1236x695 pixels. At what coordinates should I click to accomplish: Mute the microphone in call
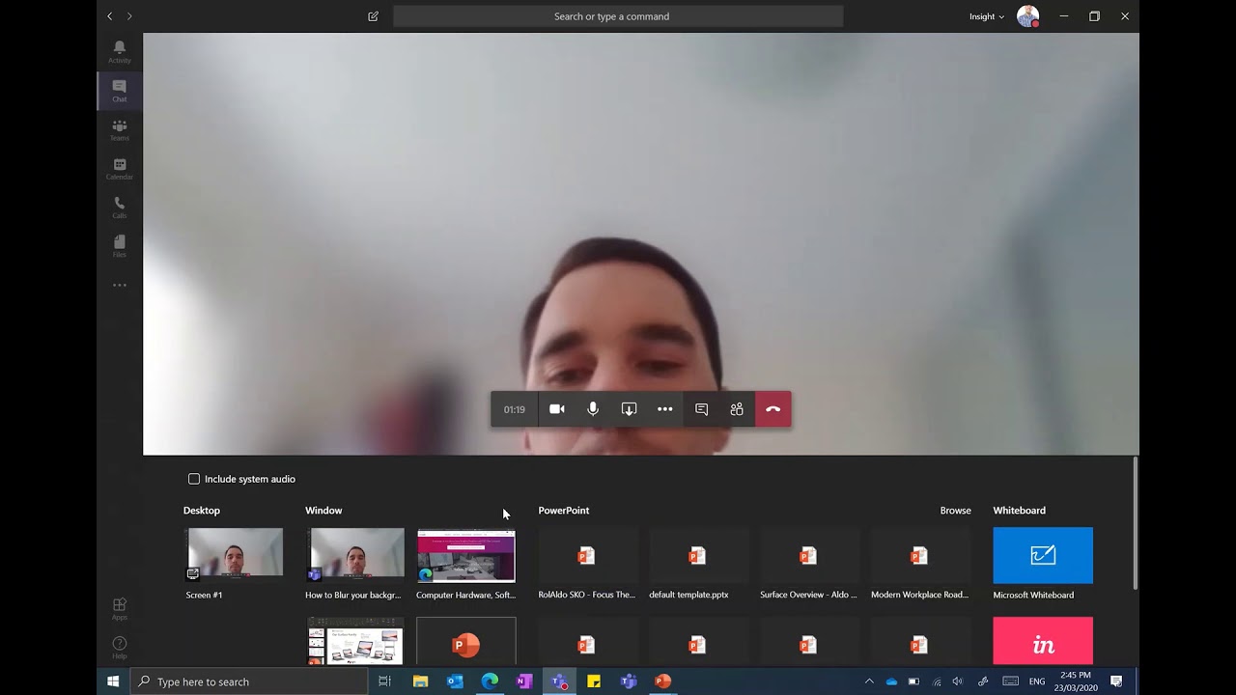(593, 409)
